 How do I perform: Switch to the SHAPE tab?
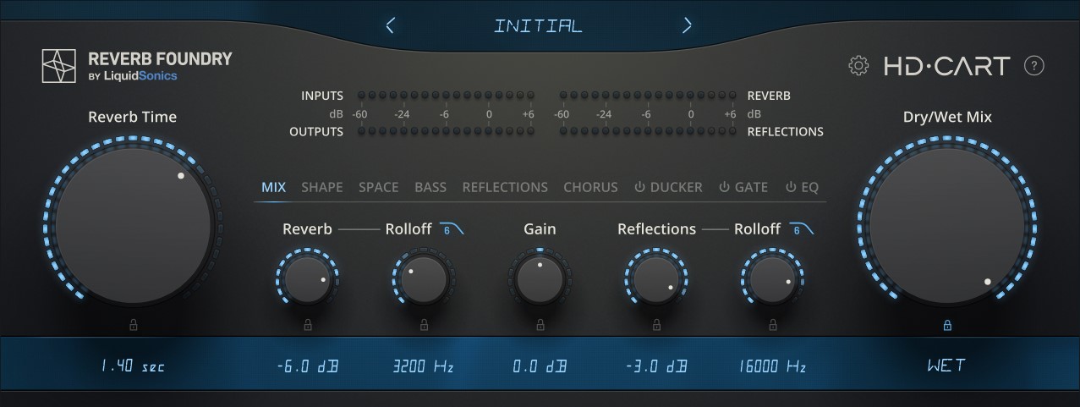tap(322, 187)
